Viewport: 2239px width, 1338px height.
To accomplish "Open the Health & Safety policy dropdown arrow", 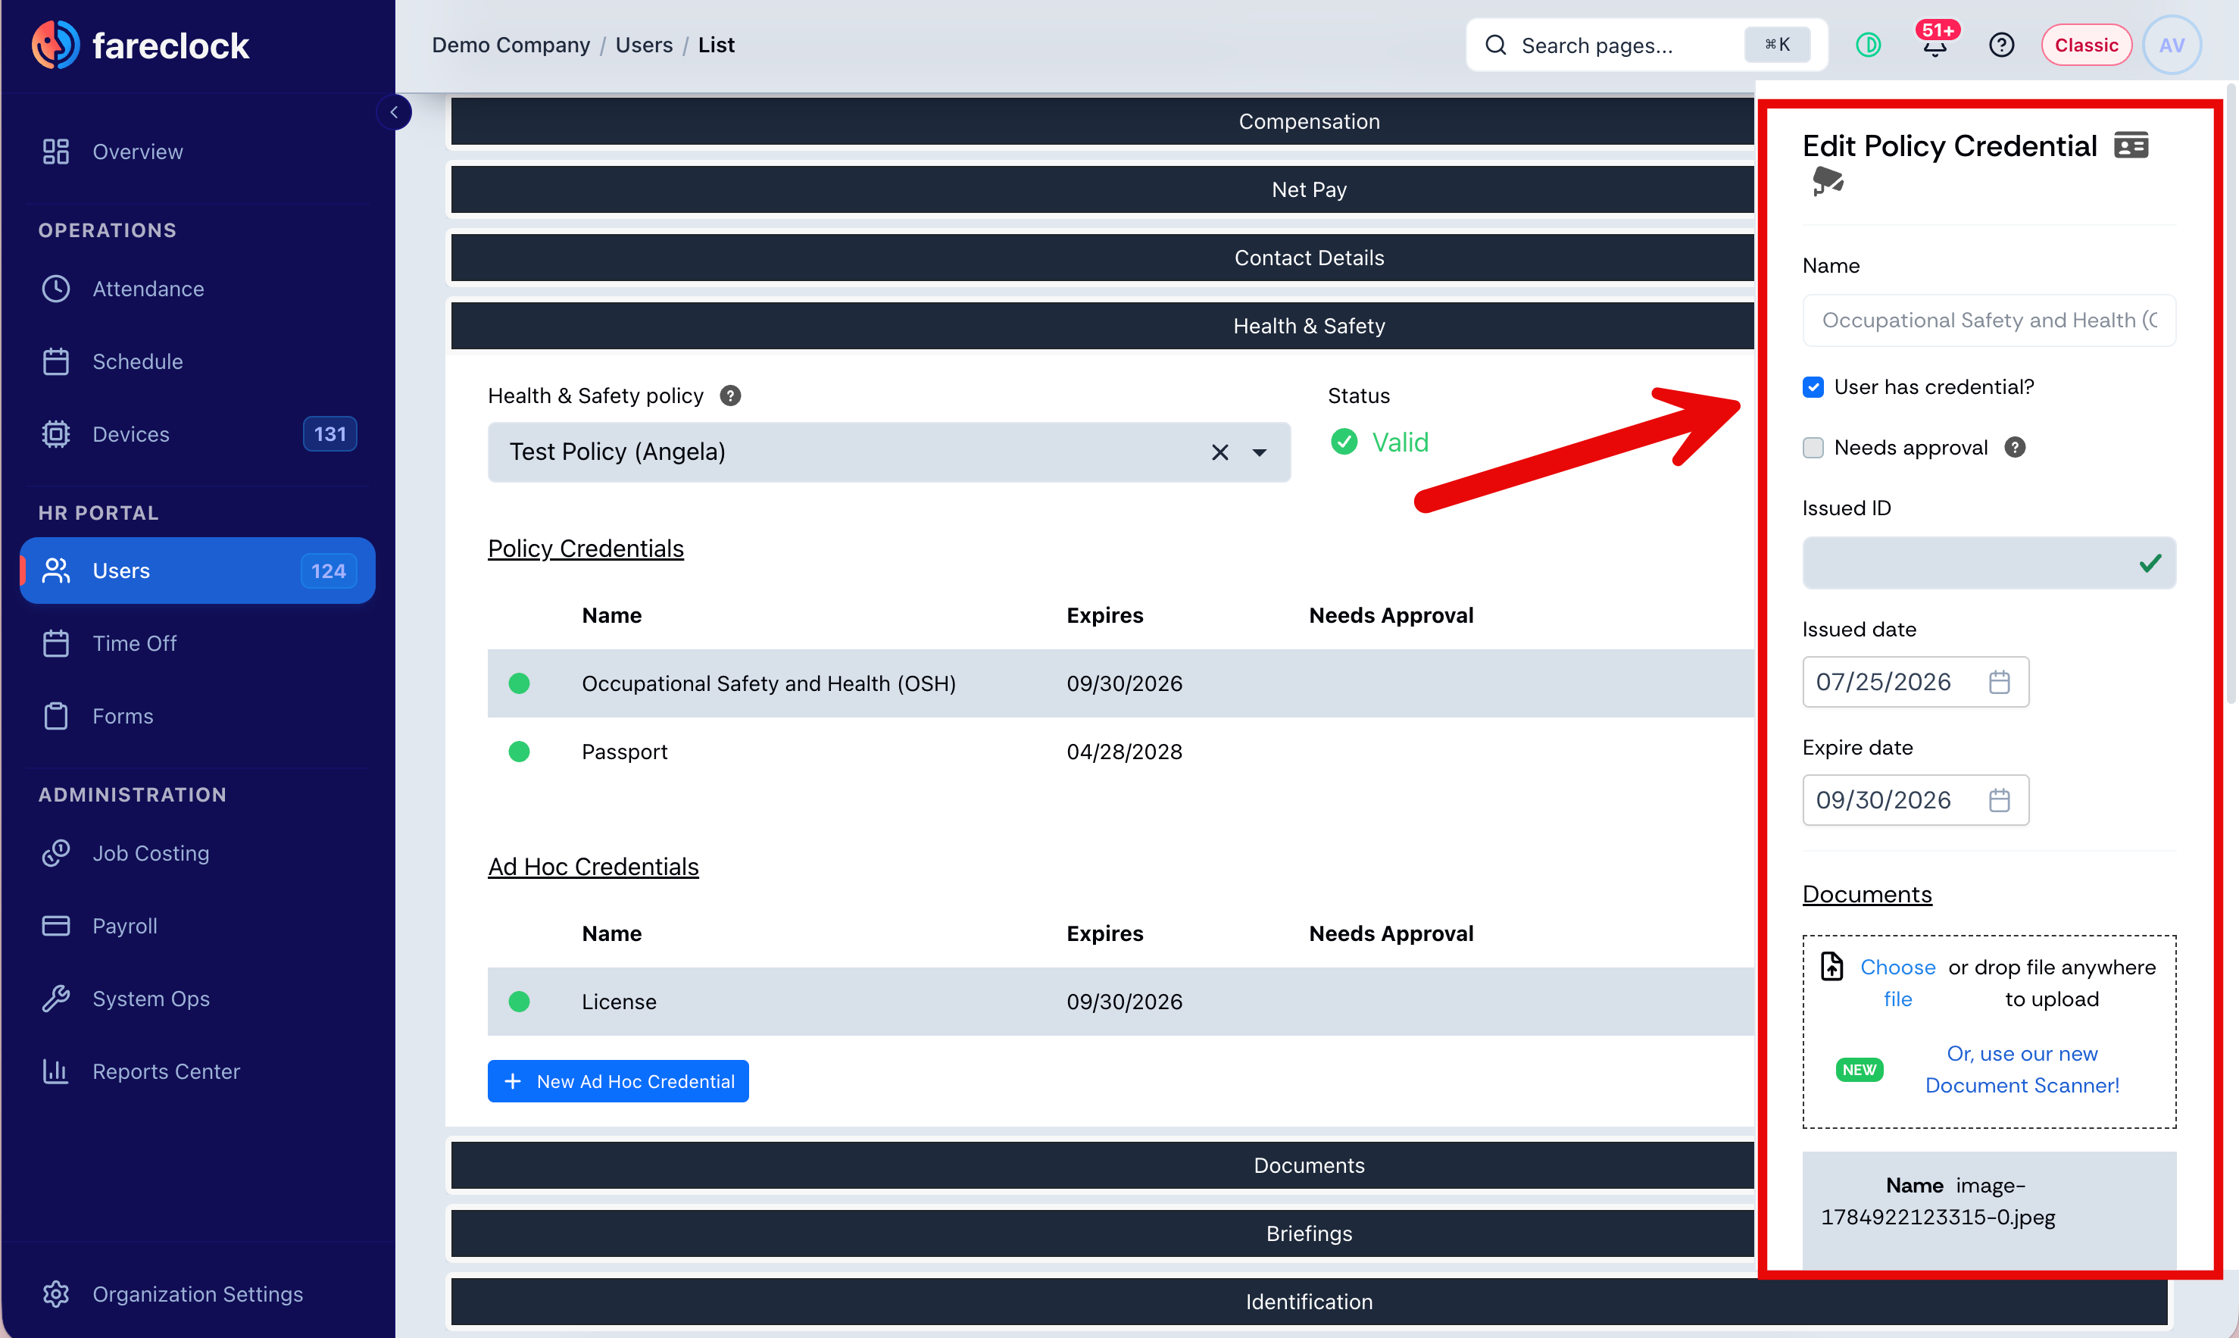I will click(1259, 452).
